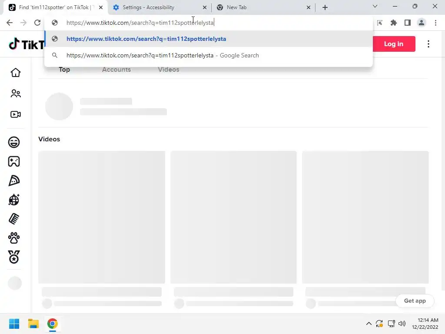Click the sync update tray icon
Image resolution: width=445 pixels, height=334 pixels.
[379, 324]
